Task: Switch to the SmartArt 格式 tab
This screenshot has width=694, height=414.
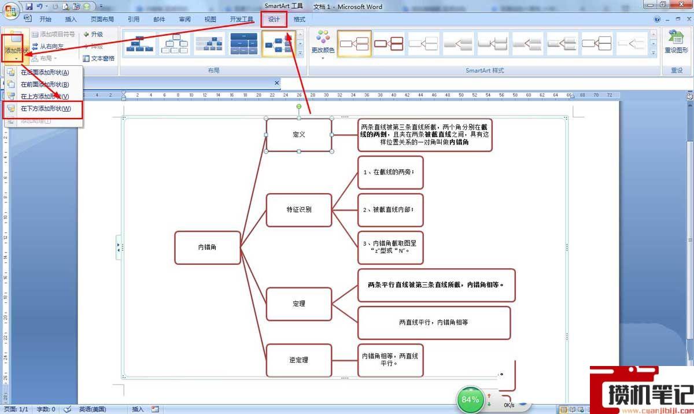Action: (x=299, y=19)
